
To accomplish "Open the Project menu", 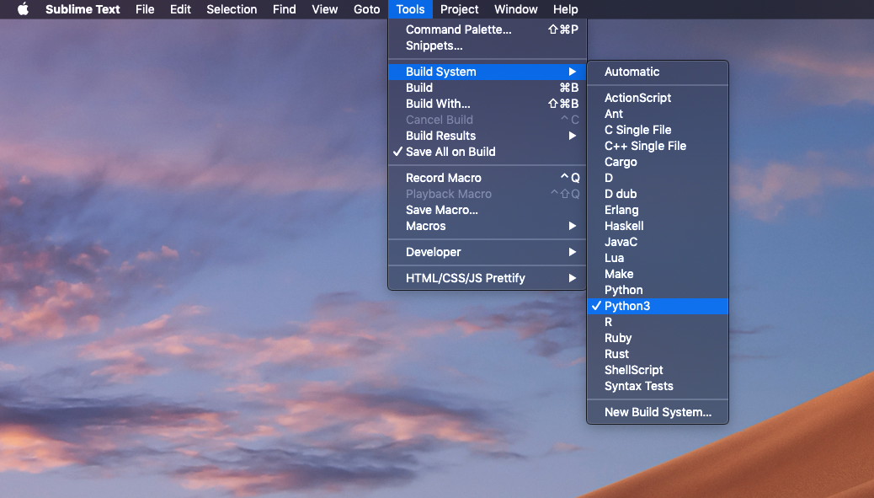I will pyautogui.click(x=459, y=9).
